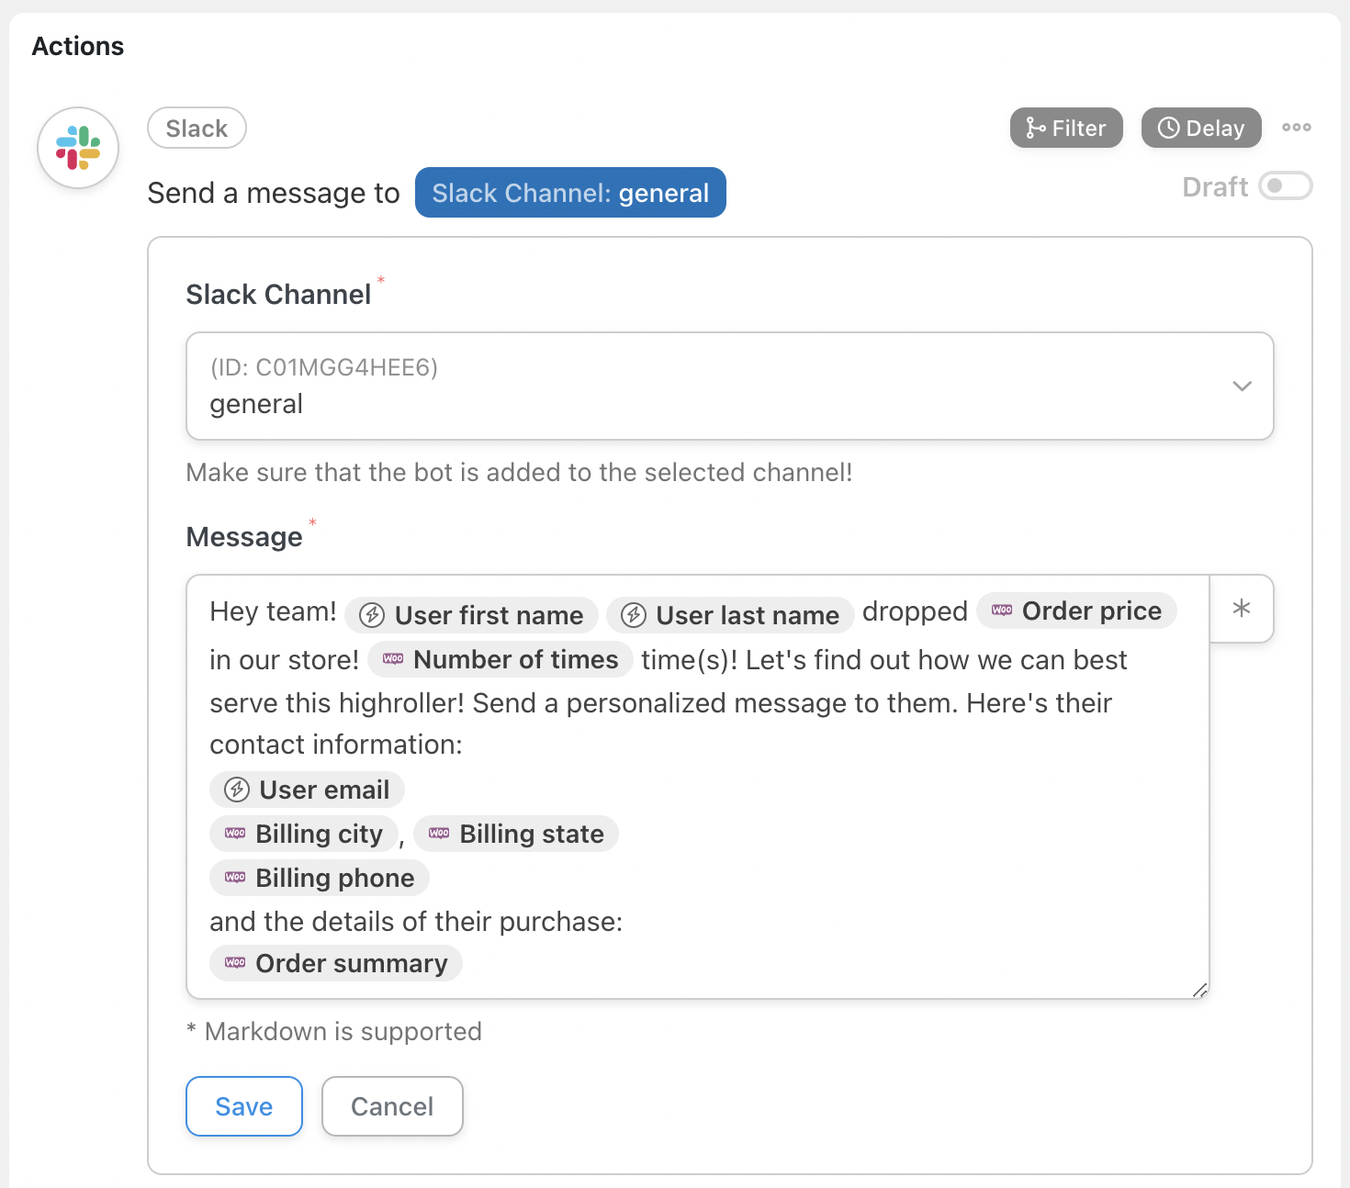
Task: Click the Slack app logo icon
Action: tap(78, 148)
